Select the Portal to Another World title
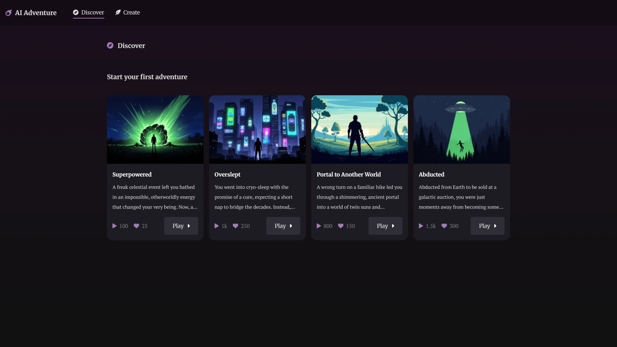This screenshot has height=347, width=617. coord(349,174)
